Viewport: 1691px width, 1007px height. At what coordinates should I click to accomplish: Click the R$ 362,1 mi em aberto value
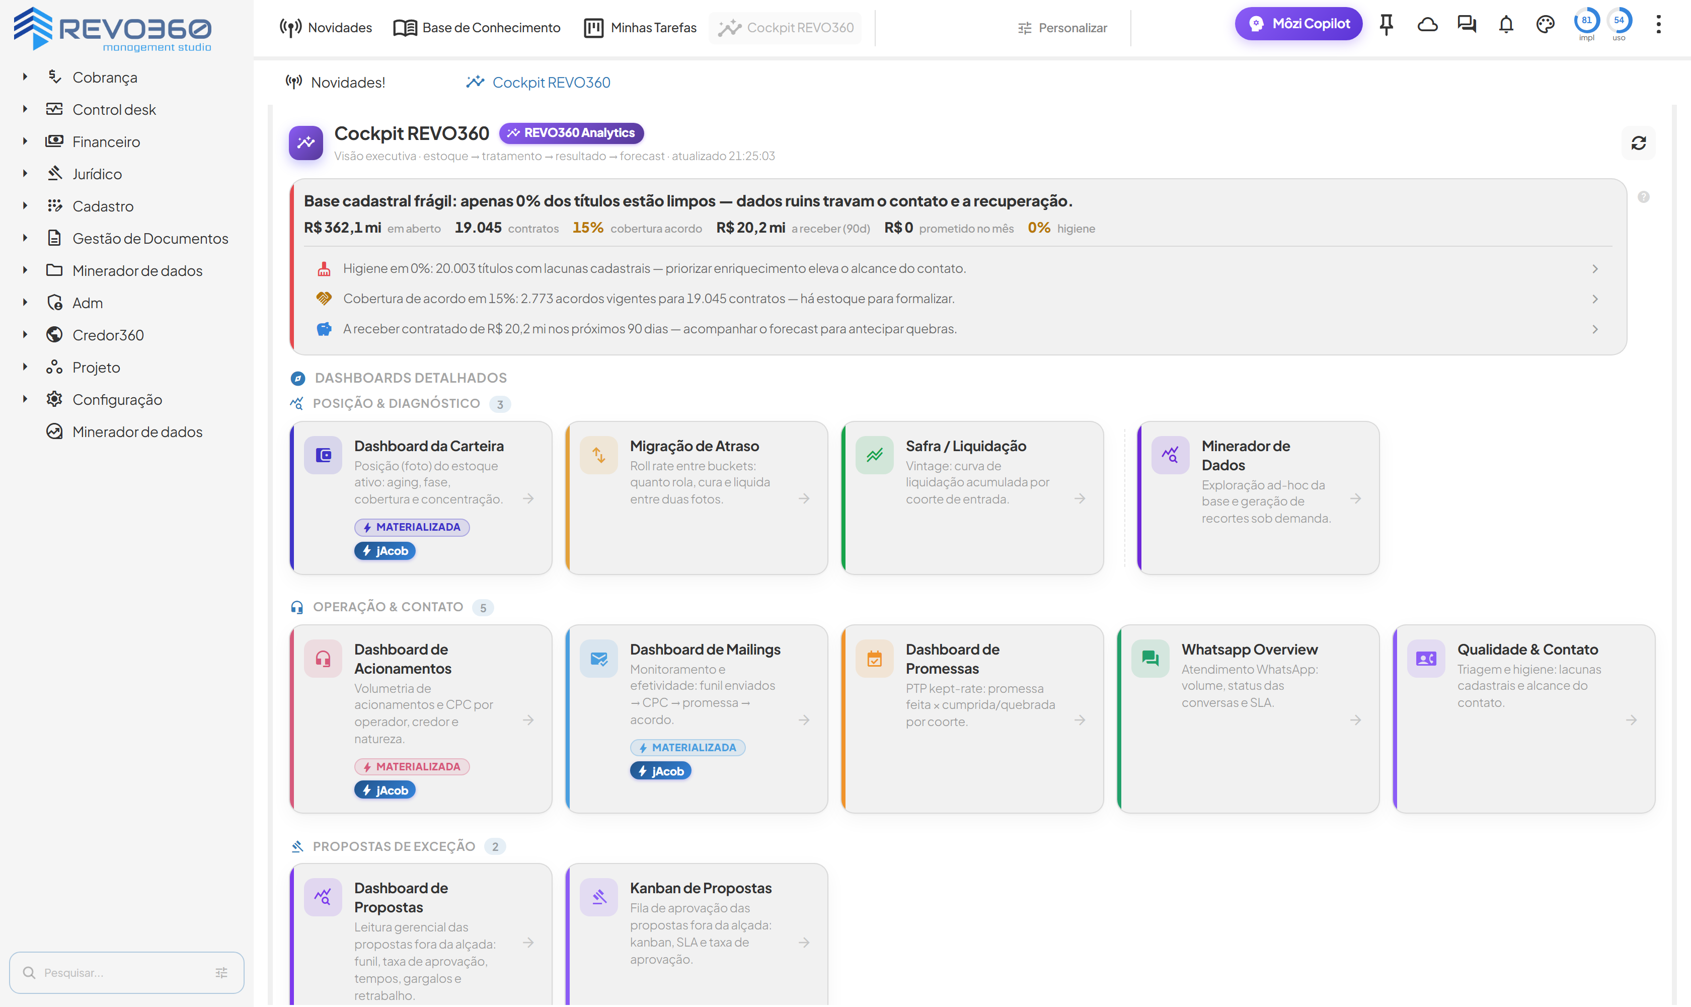[343, 228]
